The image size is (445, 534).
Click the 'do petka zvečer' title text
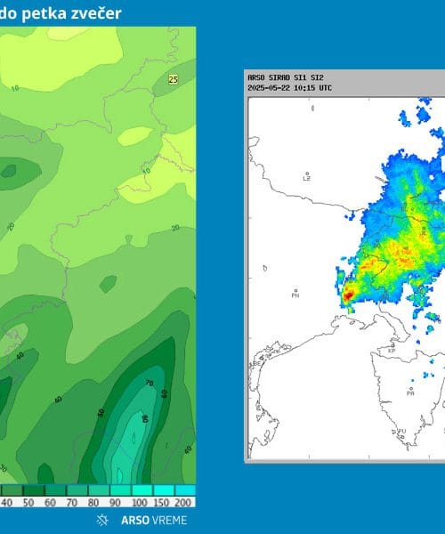[x=61, y=13]
